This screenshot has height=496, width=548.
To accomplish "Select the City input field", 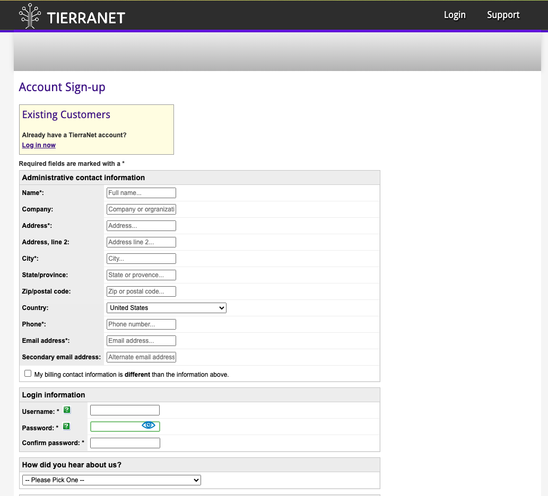I will (x=141, y=259).
